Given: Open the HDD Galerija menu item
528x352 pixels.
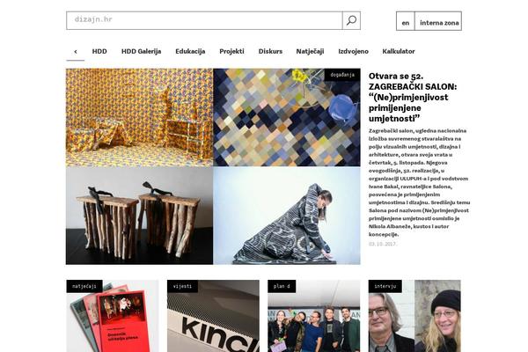Looking at the screenshot, I should (141, 51).
